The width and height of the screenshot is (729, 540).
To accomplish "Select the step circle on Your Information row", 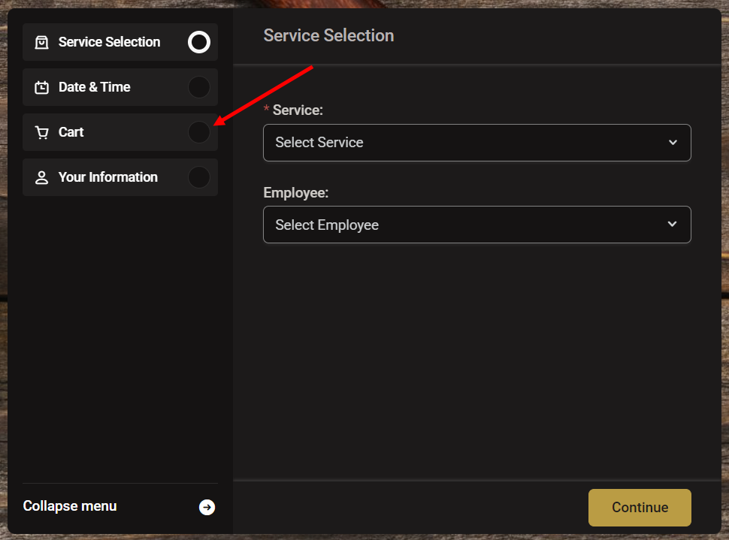I will (199, 177).
